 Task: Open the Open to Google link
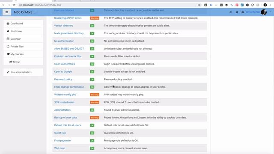coord(63,71)
